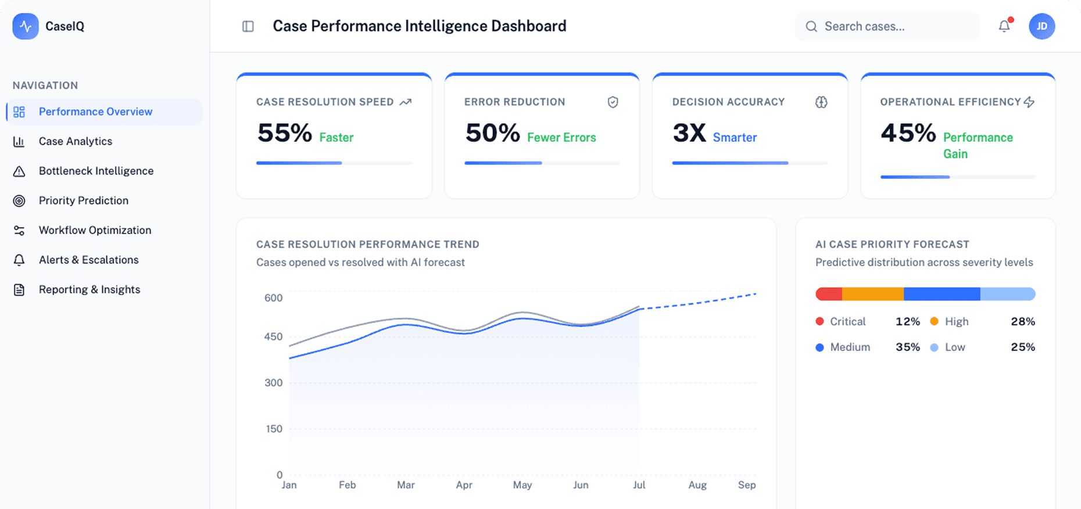This screenshot has height=509, width=1081.
Task: Open Workflow Optimization page
Action: 94,230
